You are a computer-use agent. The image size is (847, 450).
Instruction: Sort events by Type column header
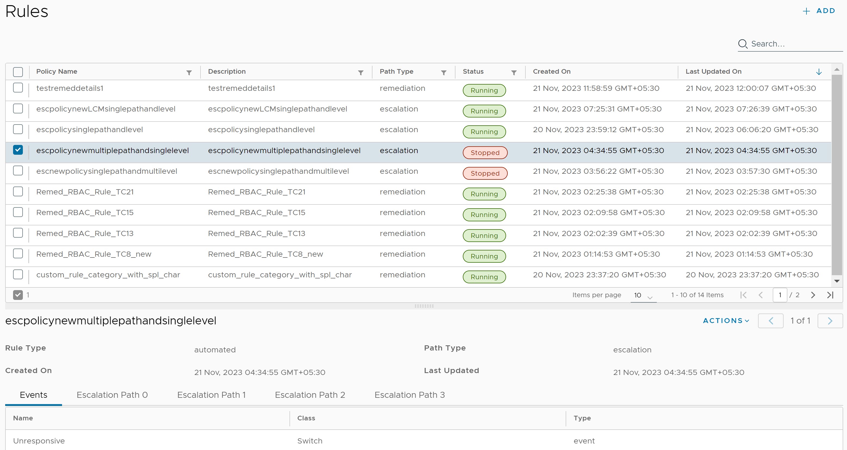[x=582, y=418]
